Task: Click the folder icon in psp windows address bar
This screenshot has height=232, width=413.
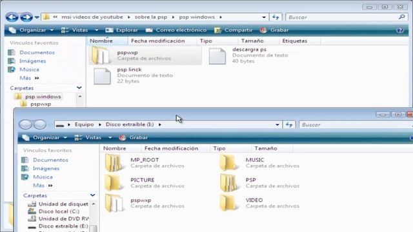Action: coord(46,17)
